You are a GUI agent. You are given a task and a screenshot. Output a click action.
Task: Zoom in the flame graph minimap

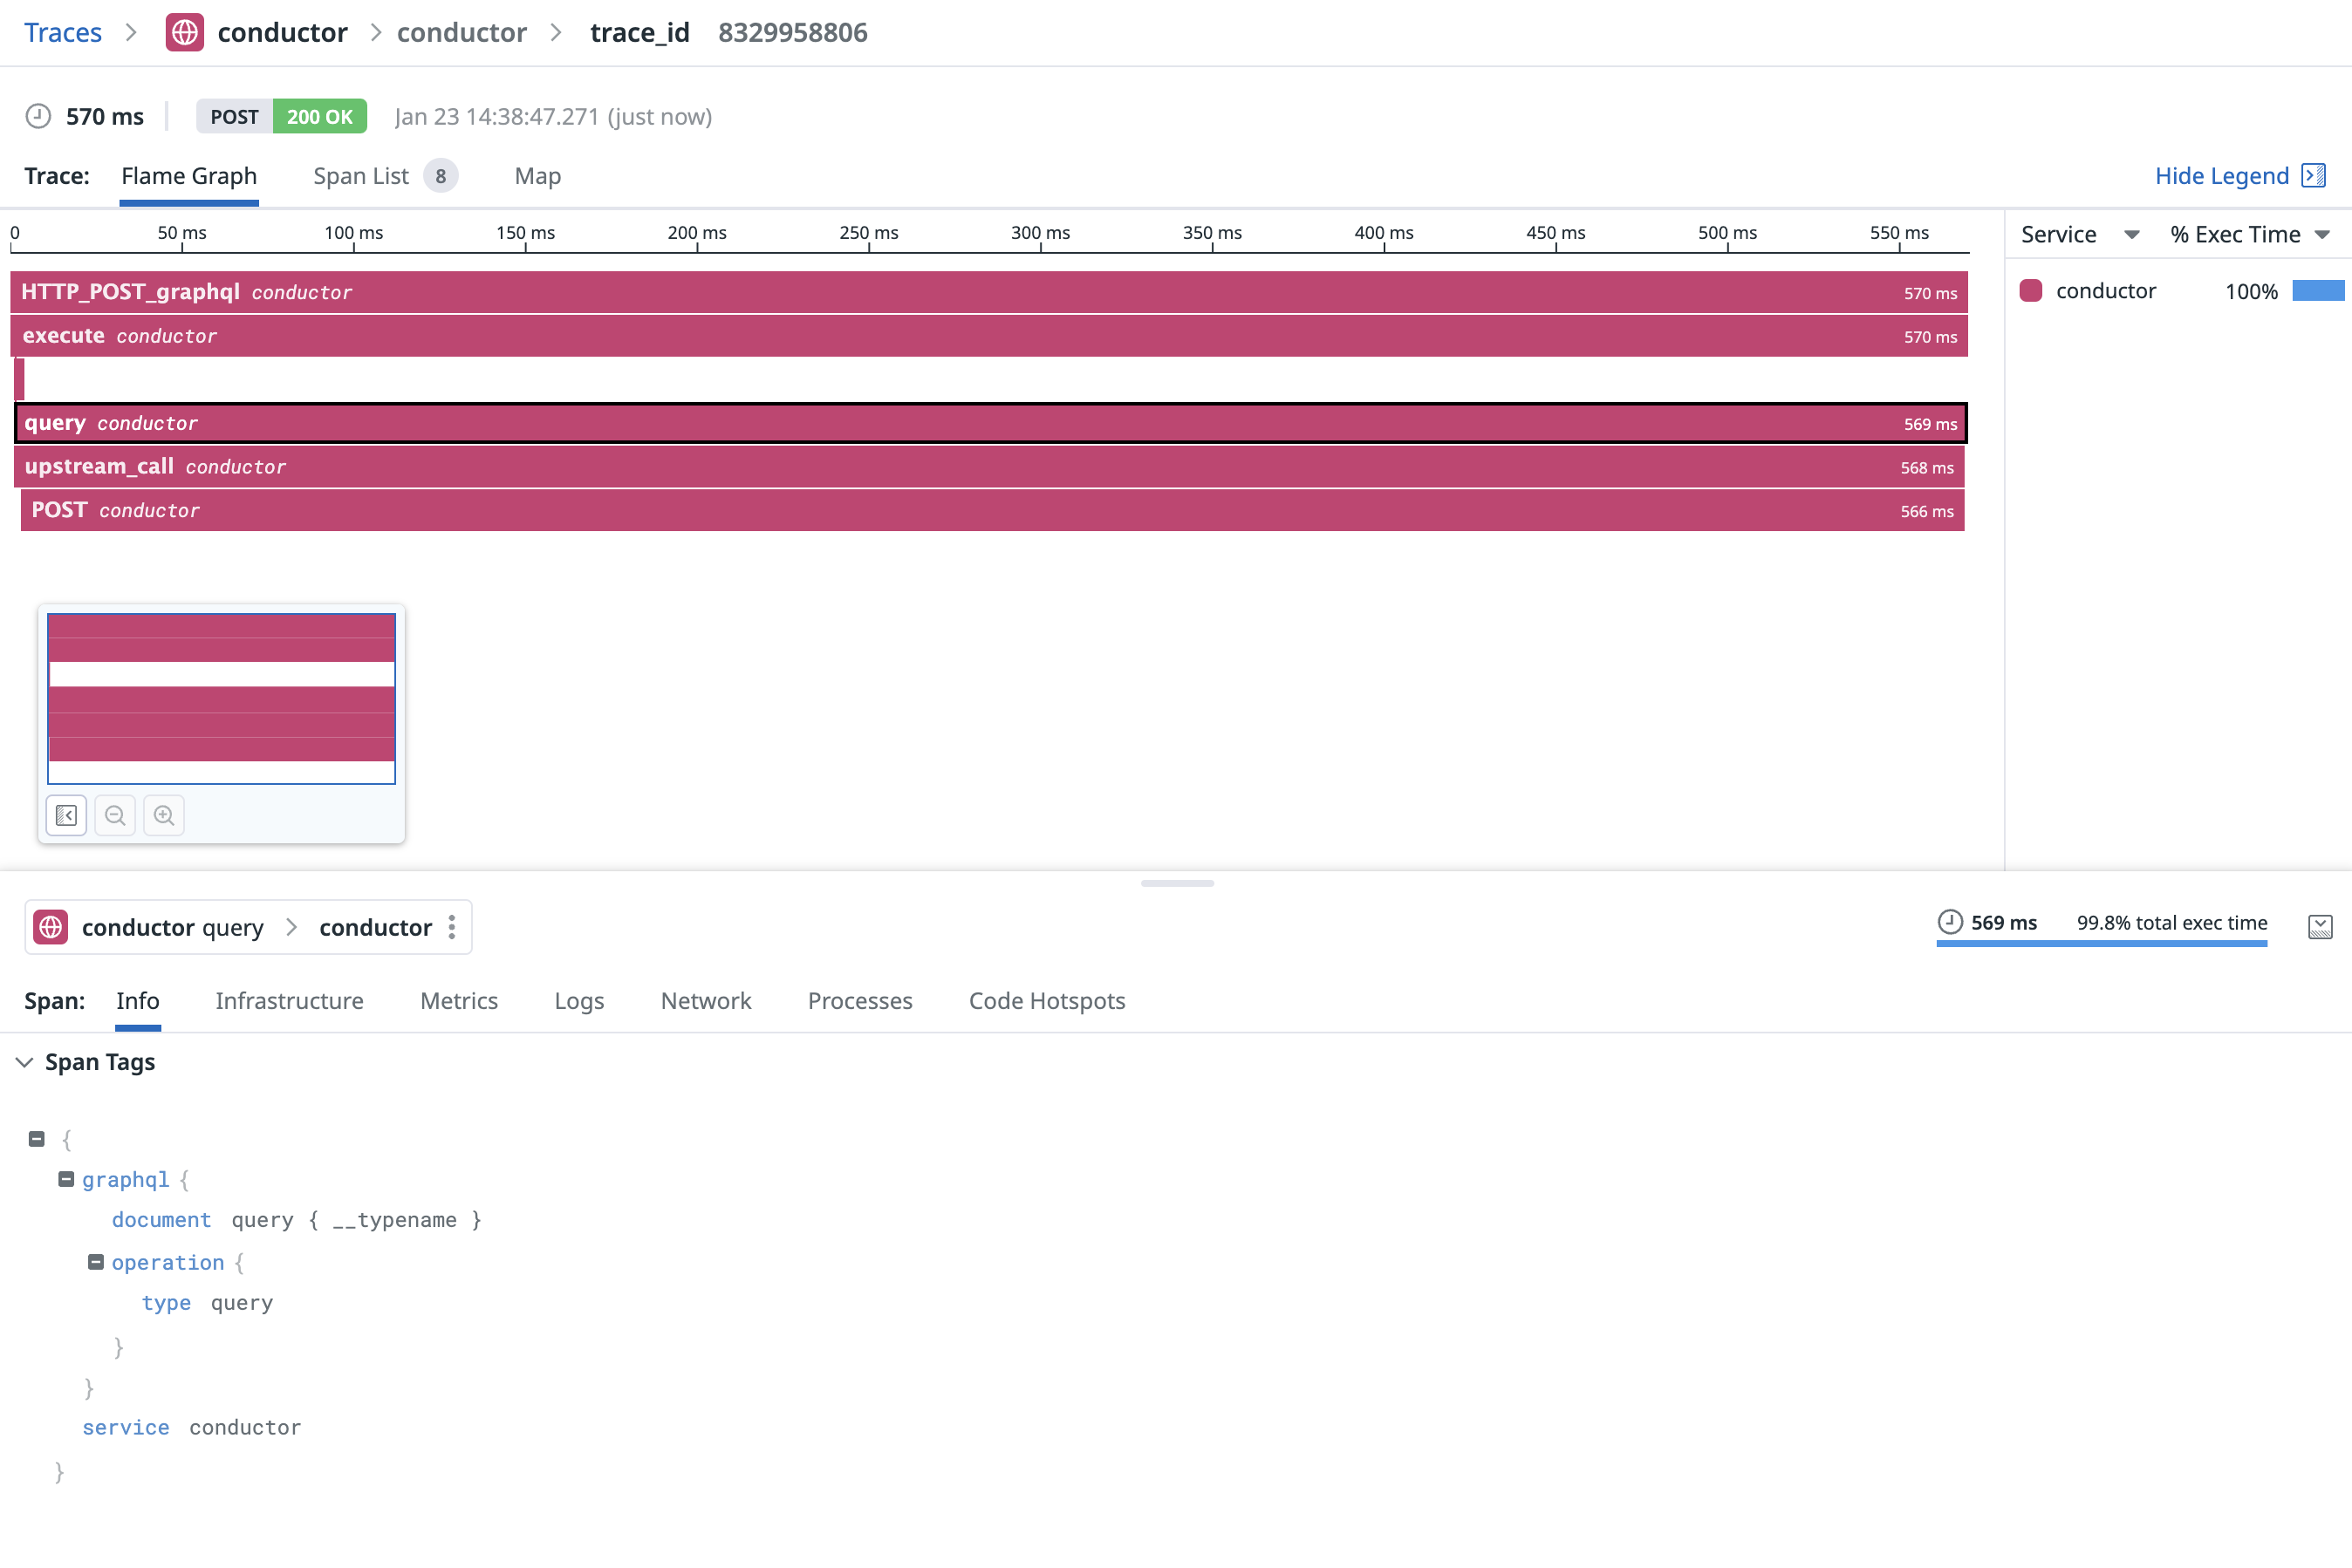tap(164, 815)
